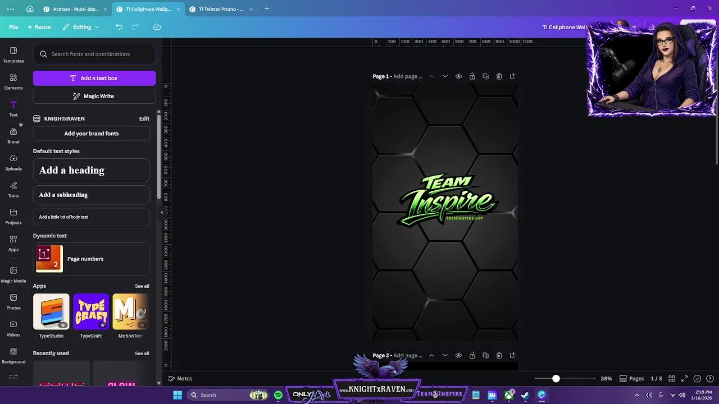
Task: Click Add a text box button
Action: (94, 78)
